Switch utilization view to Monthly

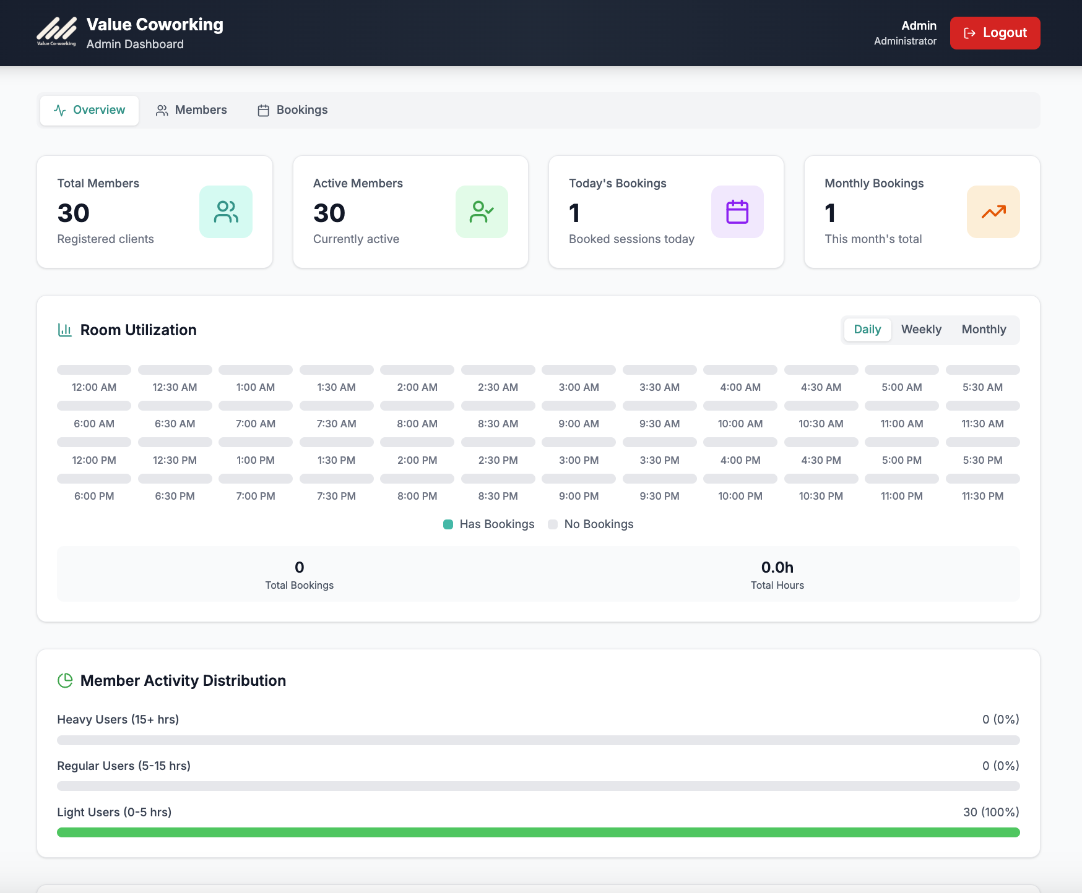(984, 330)
